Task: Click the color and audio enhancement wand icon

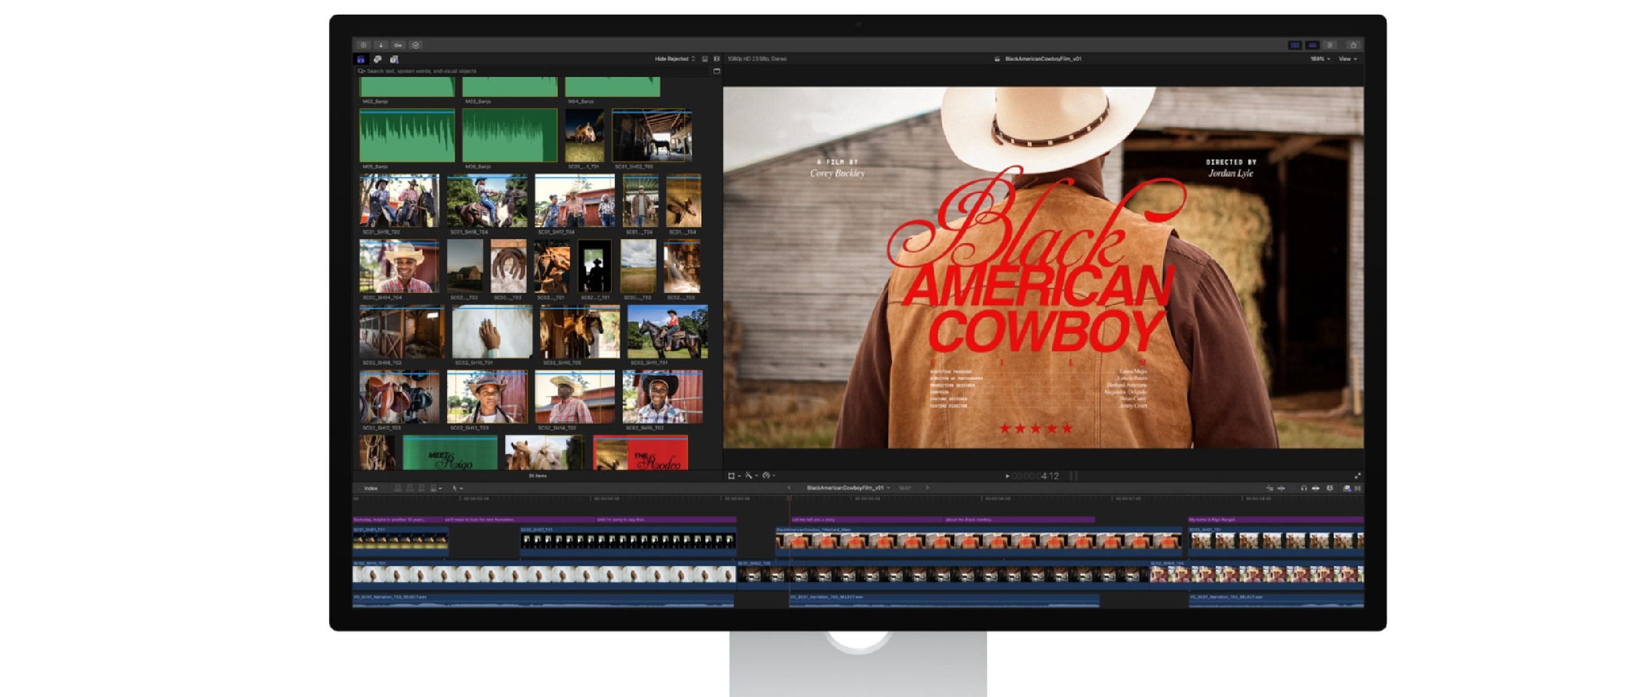Action: (749, 476)
